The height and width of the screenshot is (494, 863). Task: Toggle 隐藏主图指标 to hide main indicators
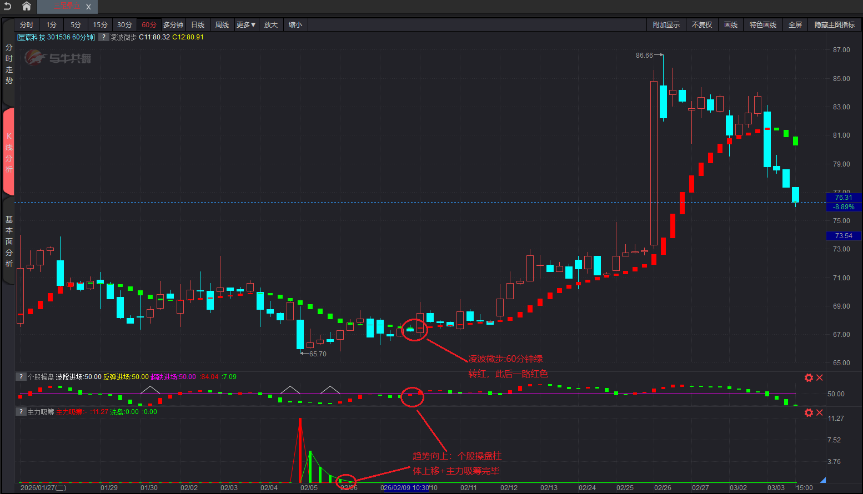point(834,25)
